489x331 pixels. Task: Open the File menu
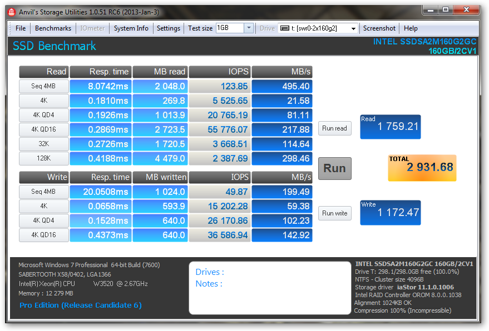[21, 28]
